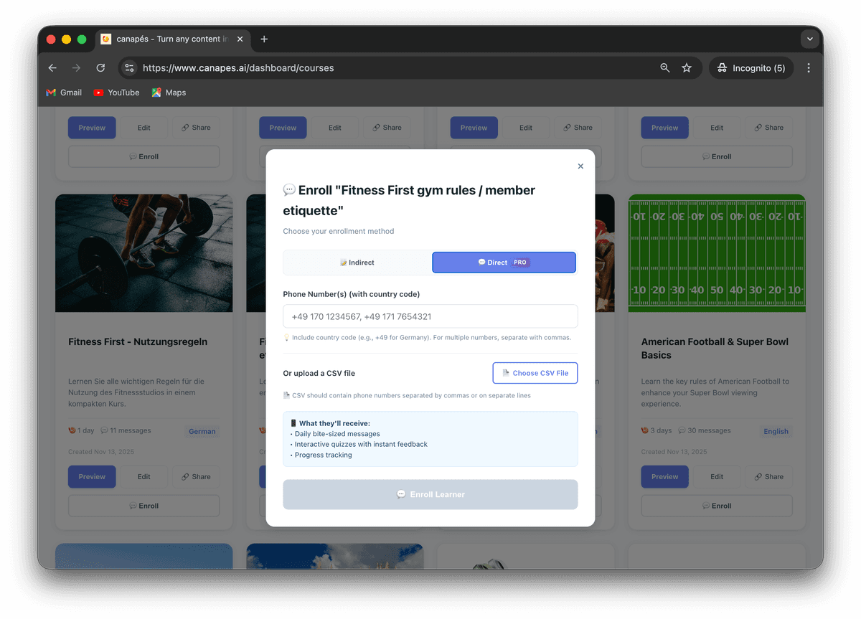Click the Share icon on Fitness First card

196,476
